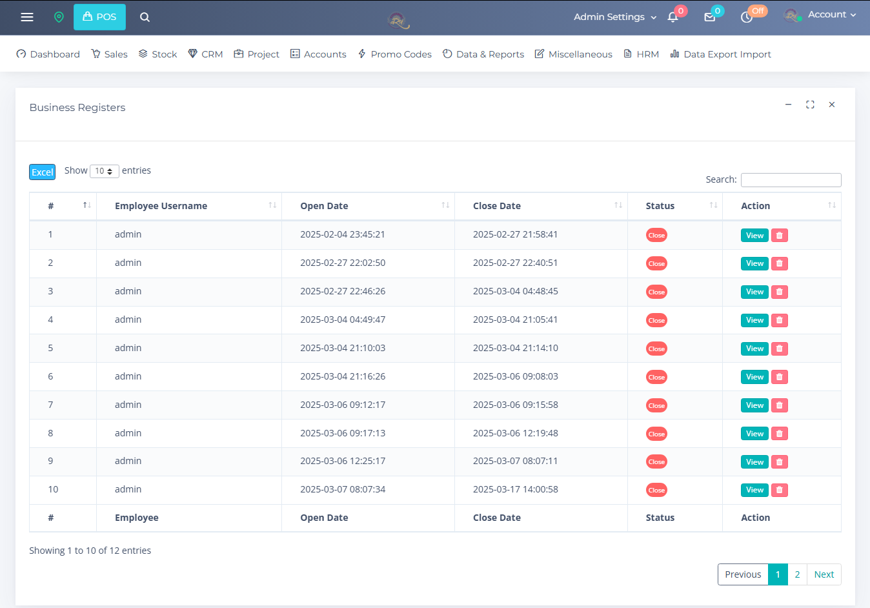This screenshot has height=608, width=870.
Task: Click the center company logo
Action: pos(398,21)
